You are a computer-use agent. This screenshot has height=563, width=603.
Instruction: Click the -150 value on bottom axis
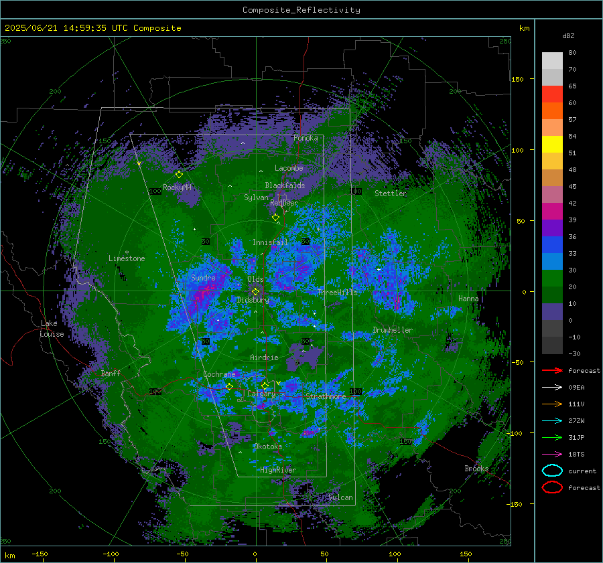coord(40,554)
